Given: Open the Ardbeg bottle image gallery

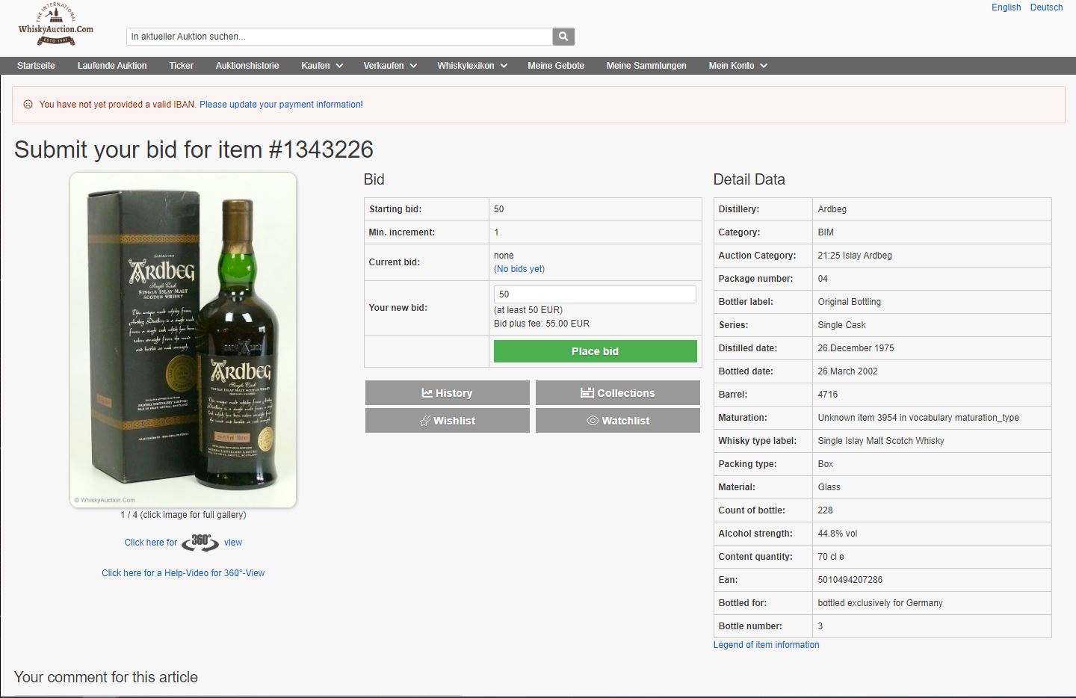Looking at the screenshot, I should point(183,340).
